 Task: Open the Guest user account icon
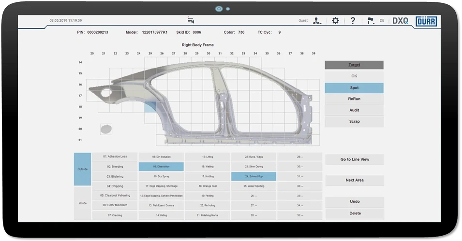(x=317, y=21)
